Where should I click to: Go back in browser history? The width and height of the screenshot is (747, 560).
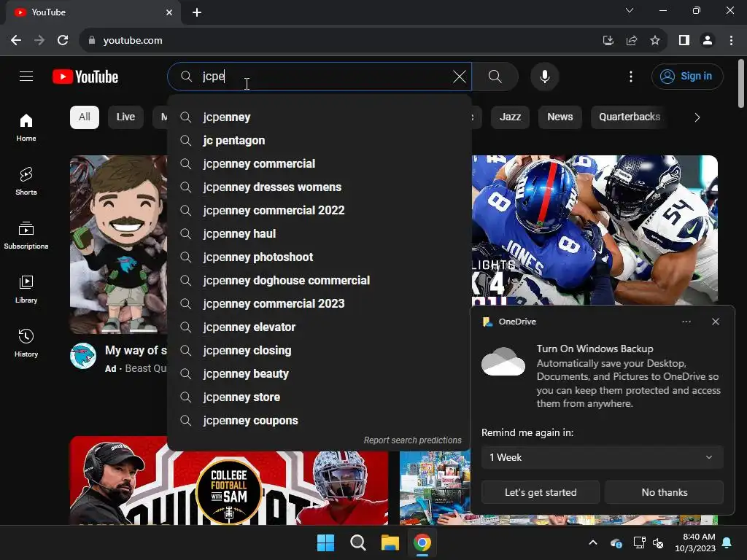pos(16,41)
